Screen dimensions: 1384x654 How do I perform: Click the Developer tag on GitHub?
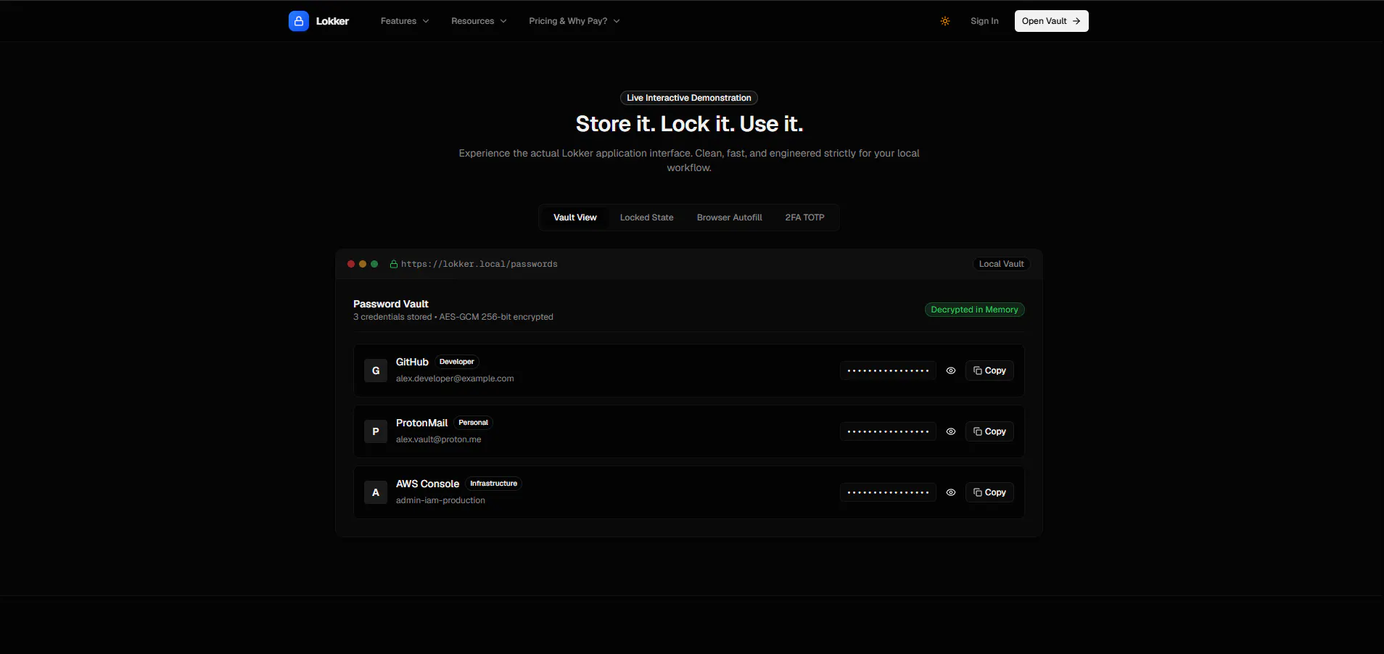pos(457,362)
